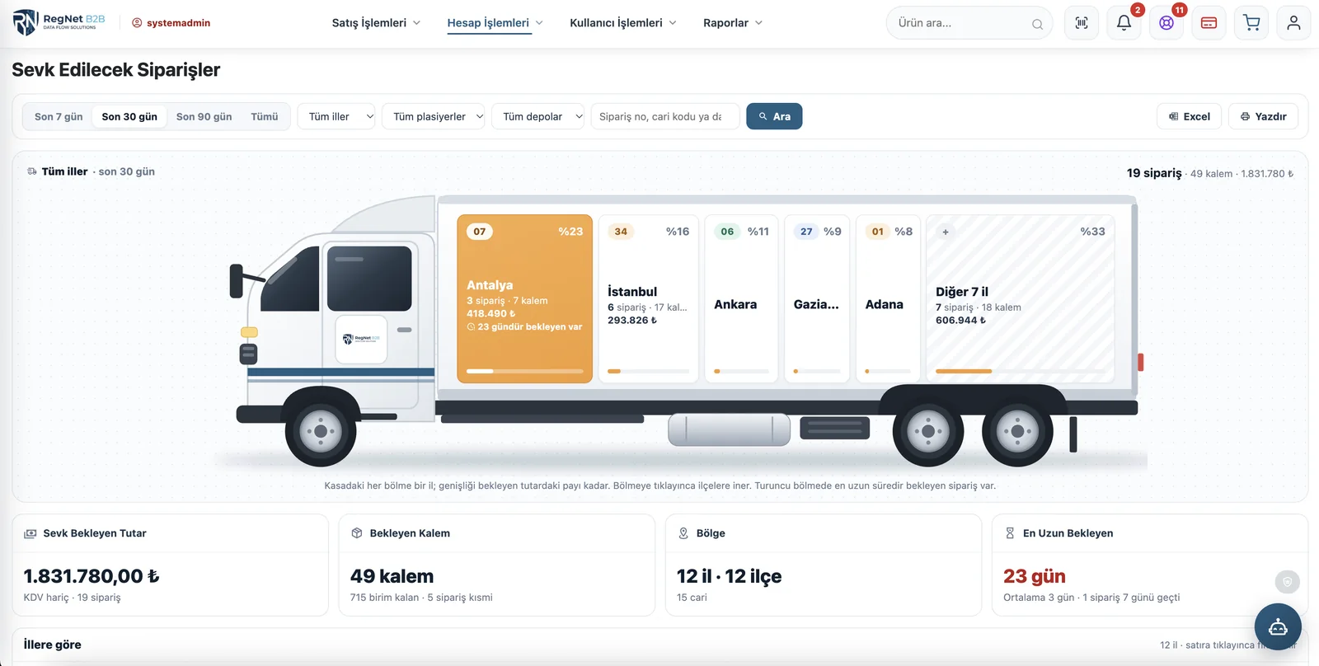Click the search magnifier in Ürün ara
The width and height of the screenshot is (1319, 666).
point(1037,24)
